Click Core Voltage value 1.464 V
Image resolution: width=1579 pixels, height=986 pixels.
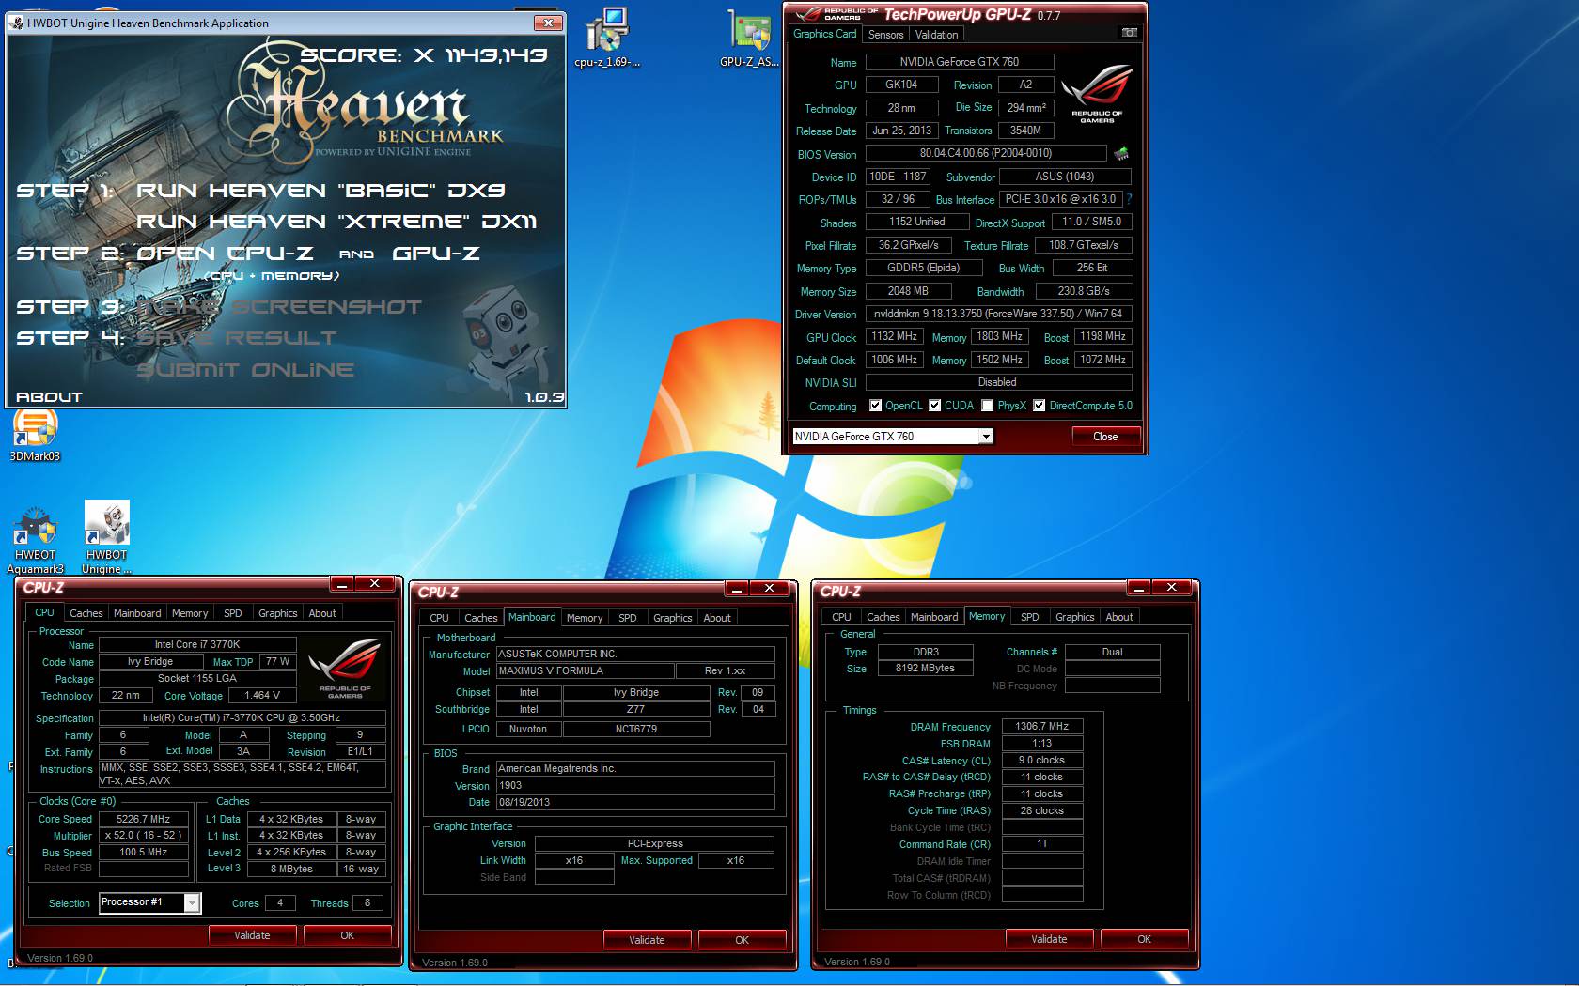(x=262, y=696)
